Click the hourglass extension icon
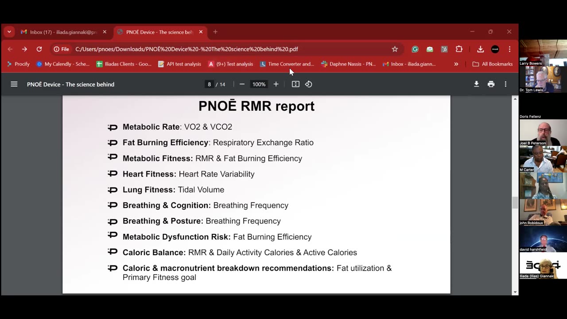567x319 pixels. pyautogui.click(x=444, y=49)
